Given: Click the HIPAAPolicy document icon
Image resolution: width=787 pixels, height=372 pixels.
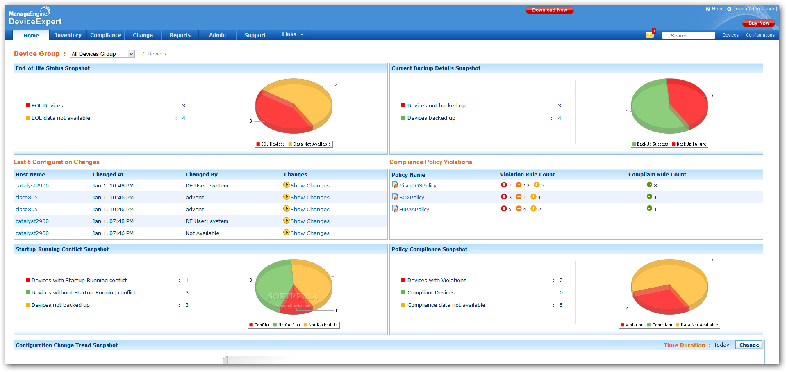Looking at the screenshot, I should [395, 209].
